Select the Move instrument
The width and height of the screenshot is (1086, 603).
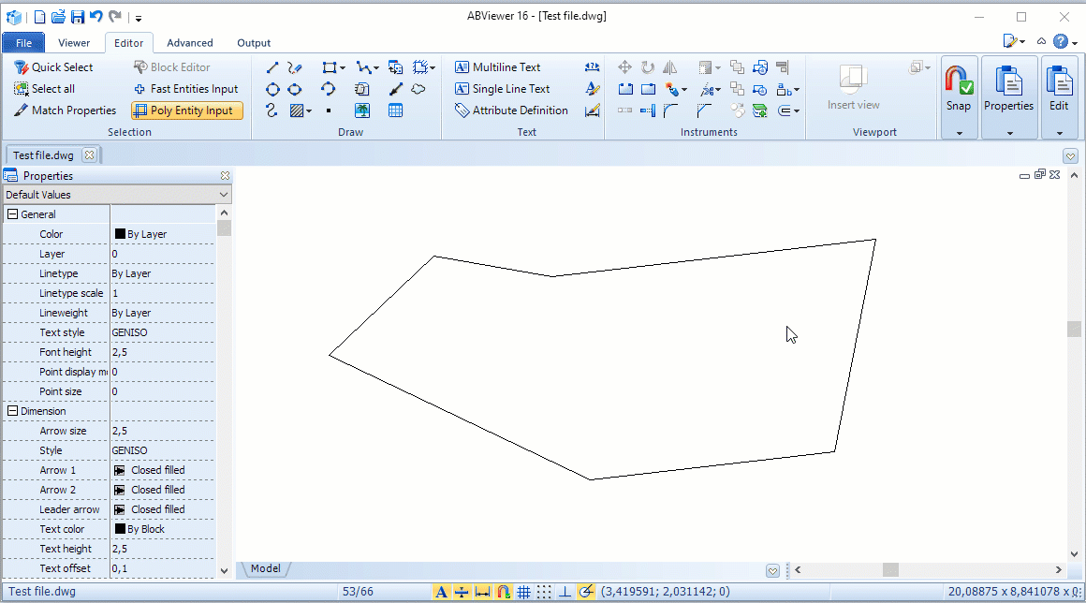[624, 66]
